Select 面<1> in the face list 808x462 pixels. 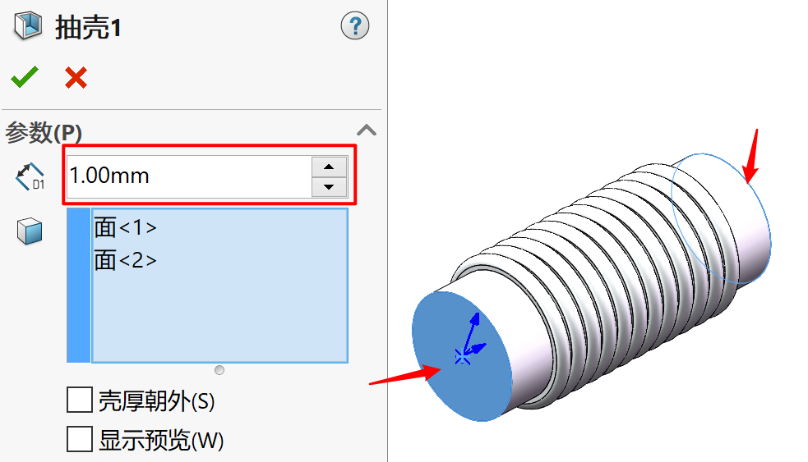[125, 226]
